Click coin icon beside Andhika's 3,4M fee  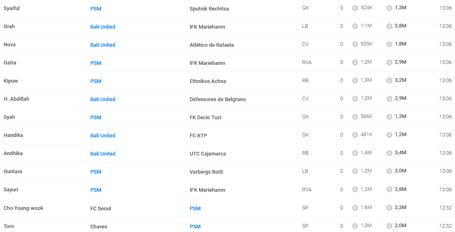click(389, 153)
